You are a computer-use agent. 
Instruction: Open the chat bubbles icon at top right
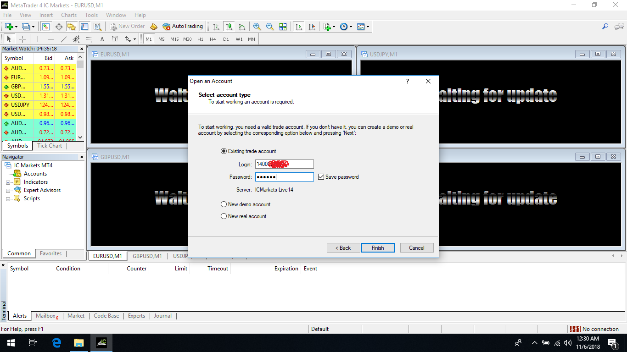(x=618, y=27)
